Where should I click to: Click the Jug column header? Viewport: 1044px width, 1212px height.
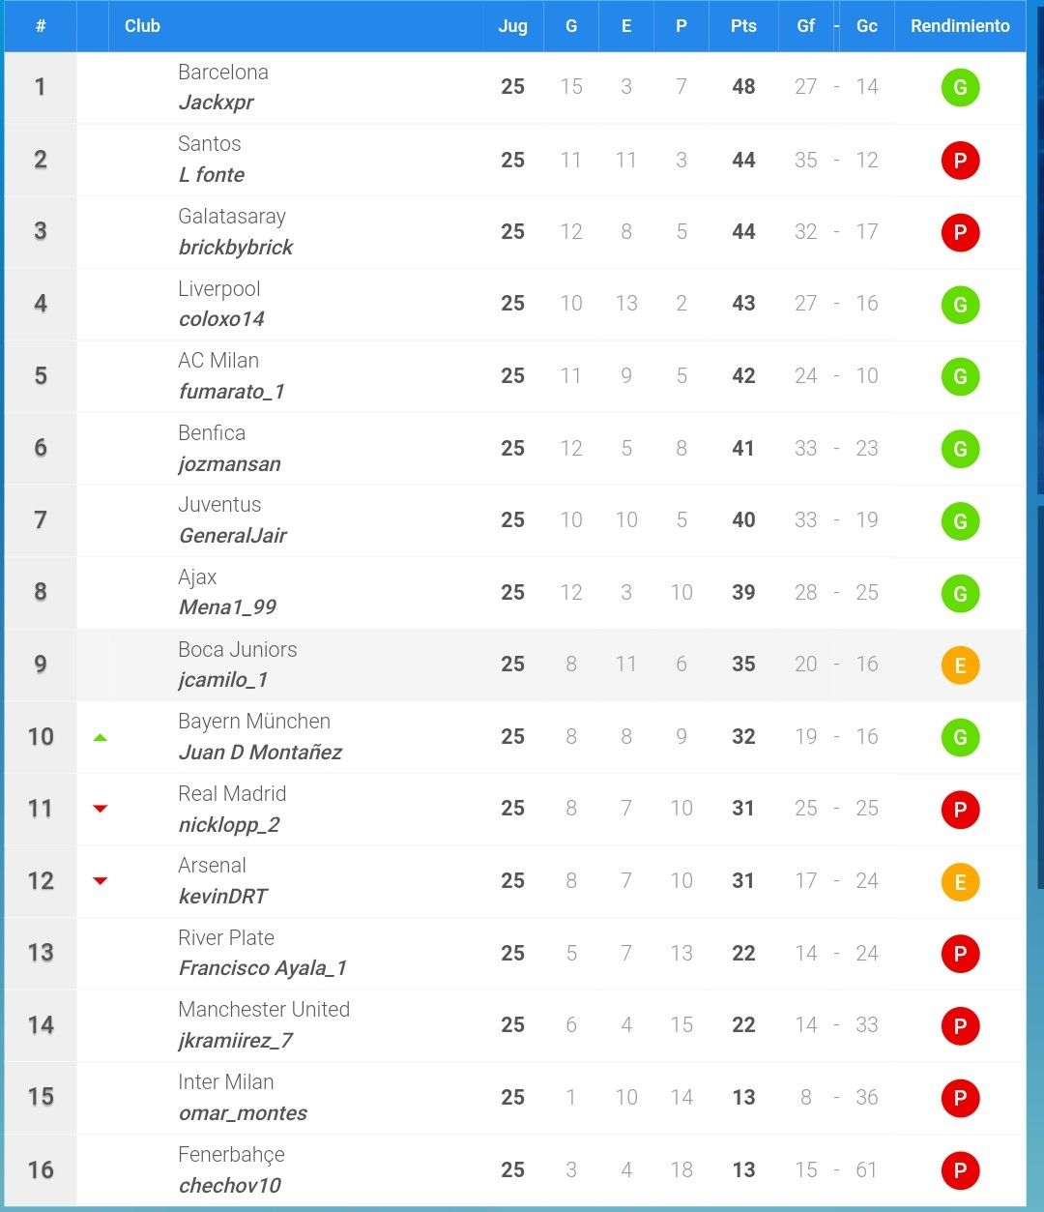512,26
